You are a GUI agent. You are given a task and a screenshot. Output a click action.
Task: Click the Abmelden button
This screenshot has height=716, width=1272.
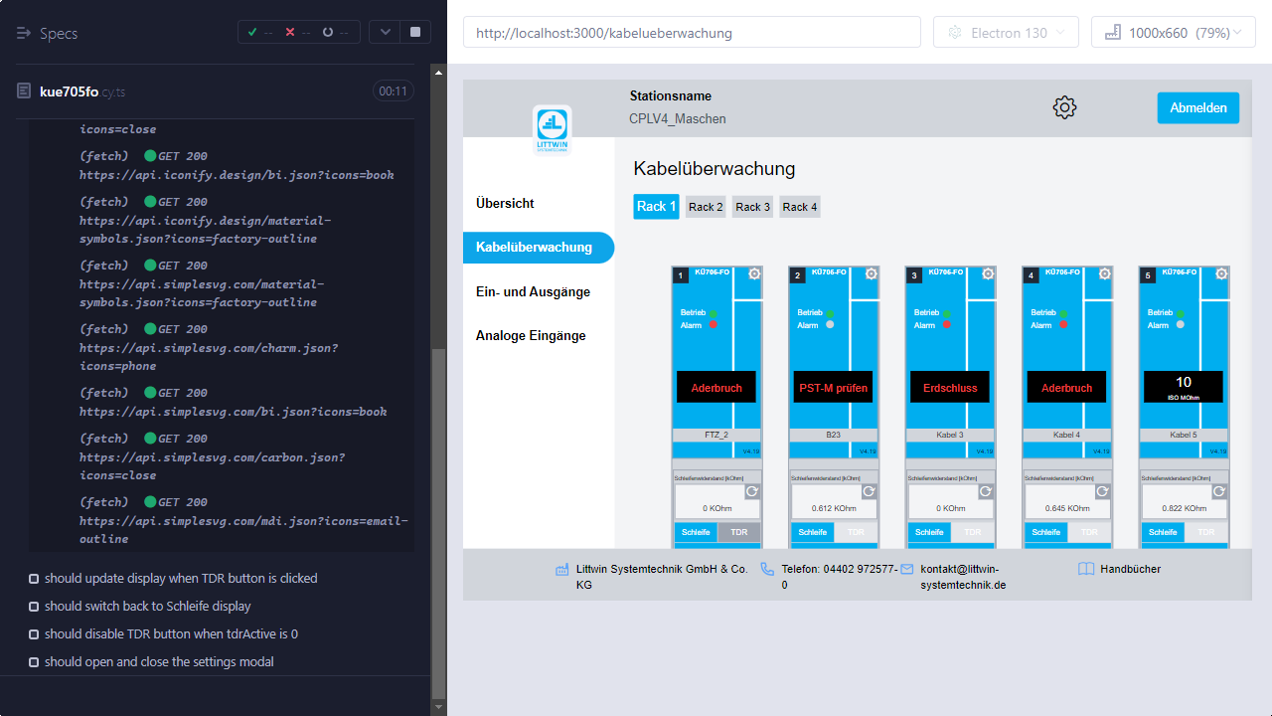1197,107
